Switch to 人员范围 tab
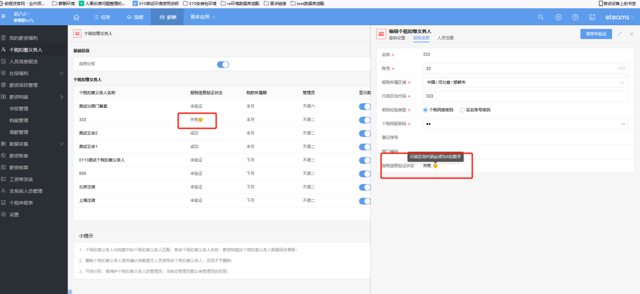The image size is (640, 294). tap(445, 38)
